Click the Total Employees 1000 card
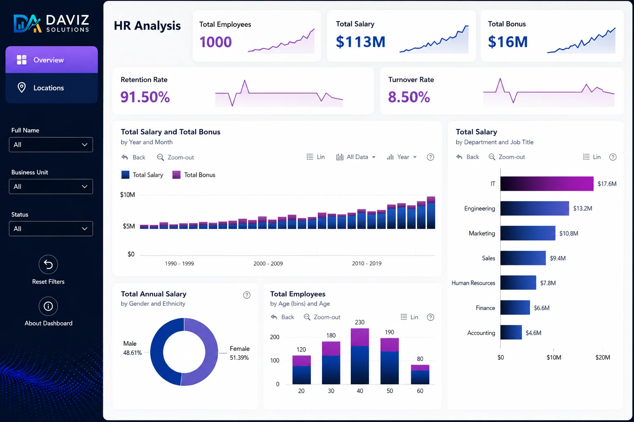This screenshot has height=422, width=634. [x=257, y=36]
